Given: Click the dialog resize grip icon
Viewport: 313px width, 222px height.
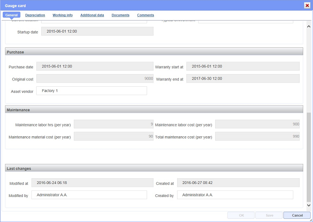Looking at the screenshot, I should point(311,220).
